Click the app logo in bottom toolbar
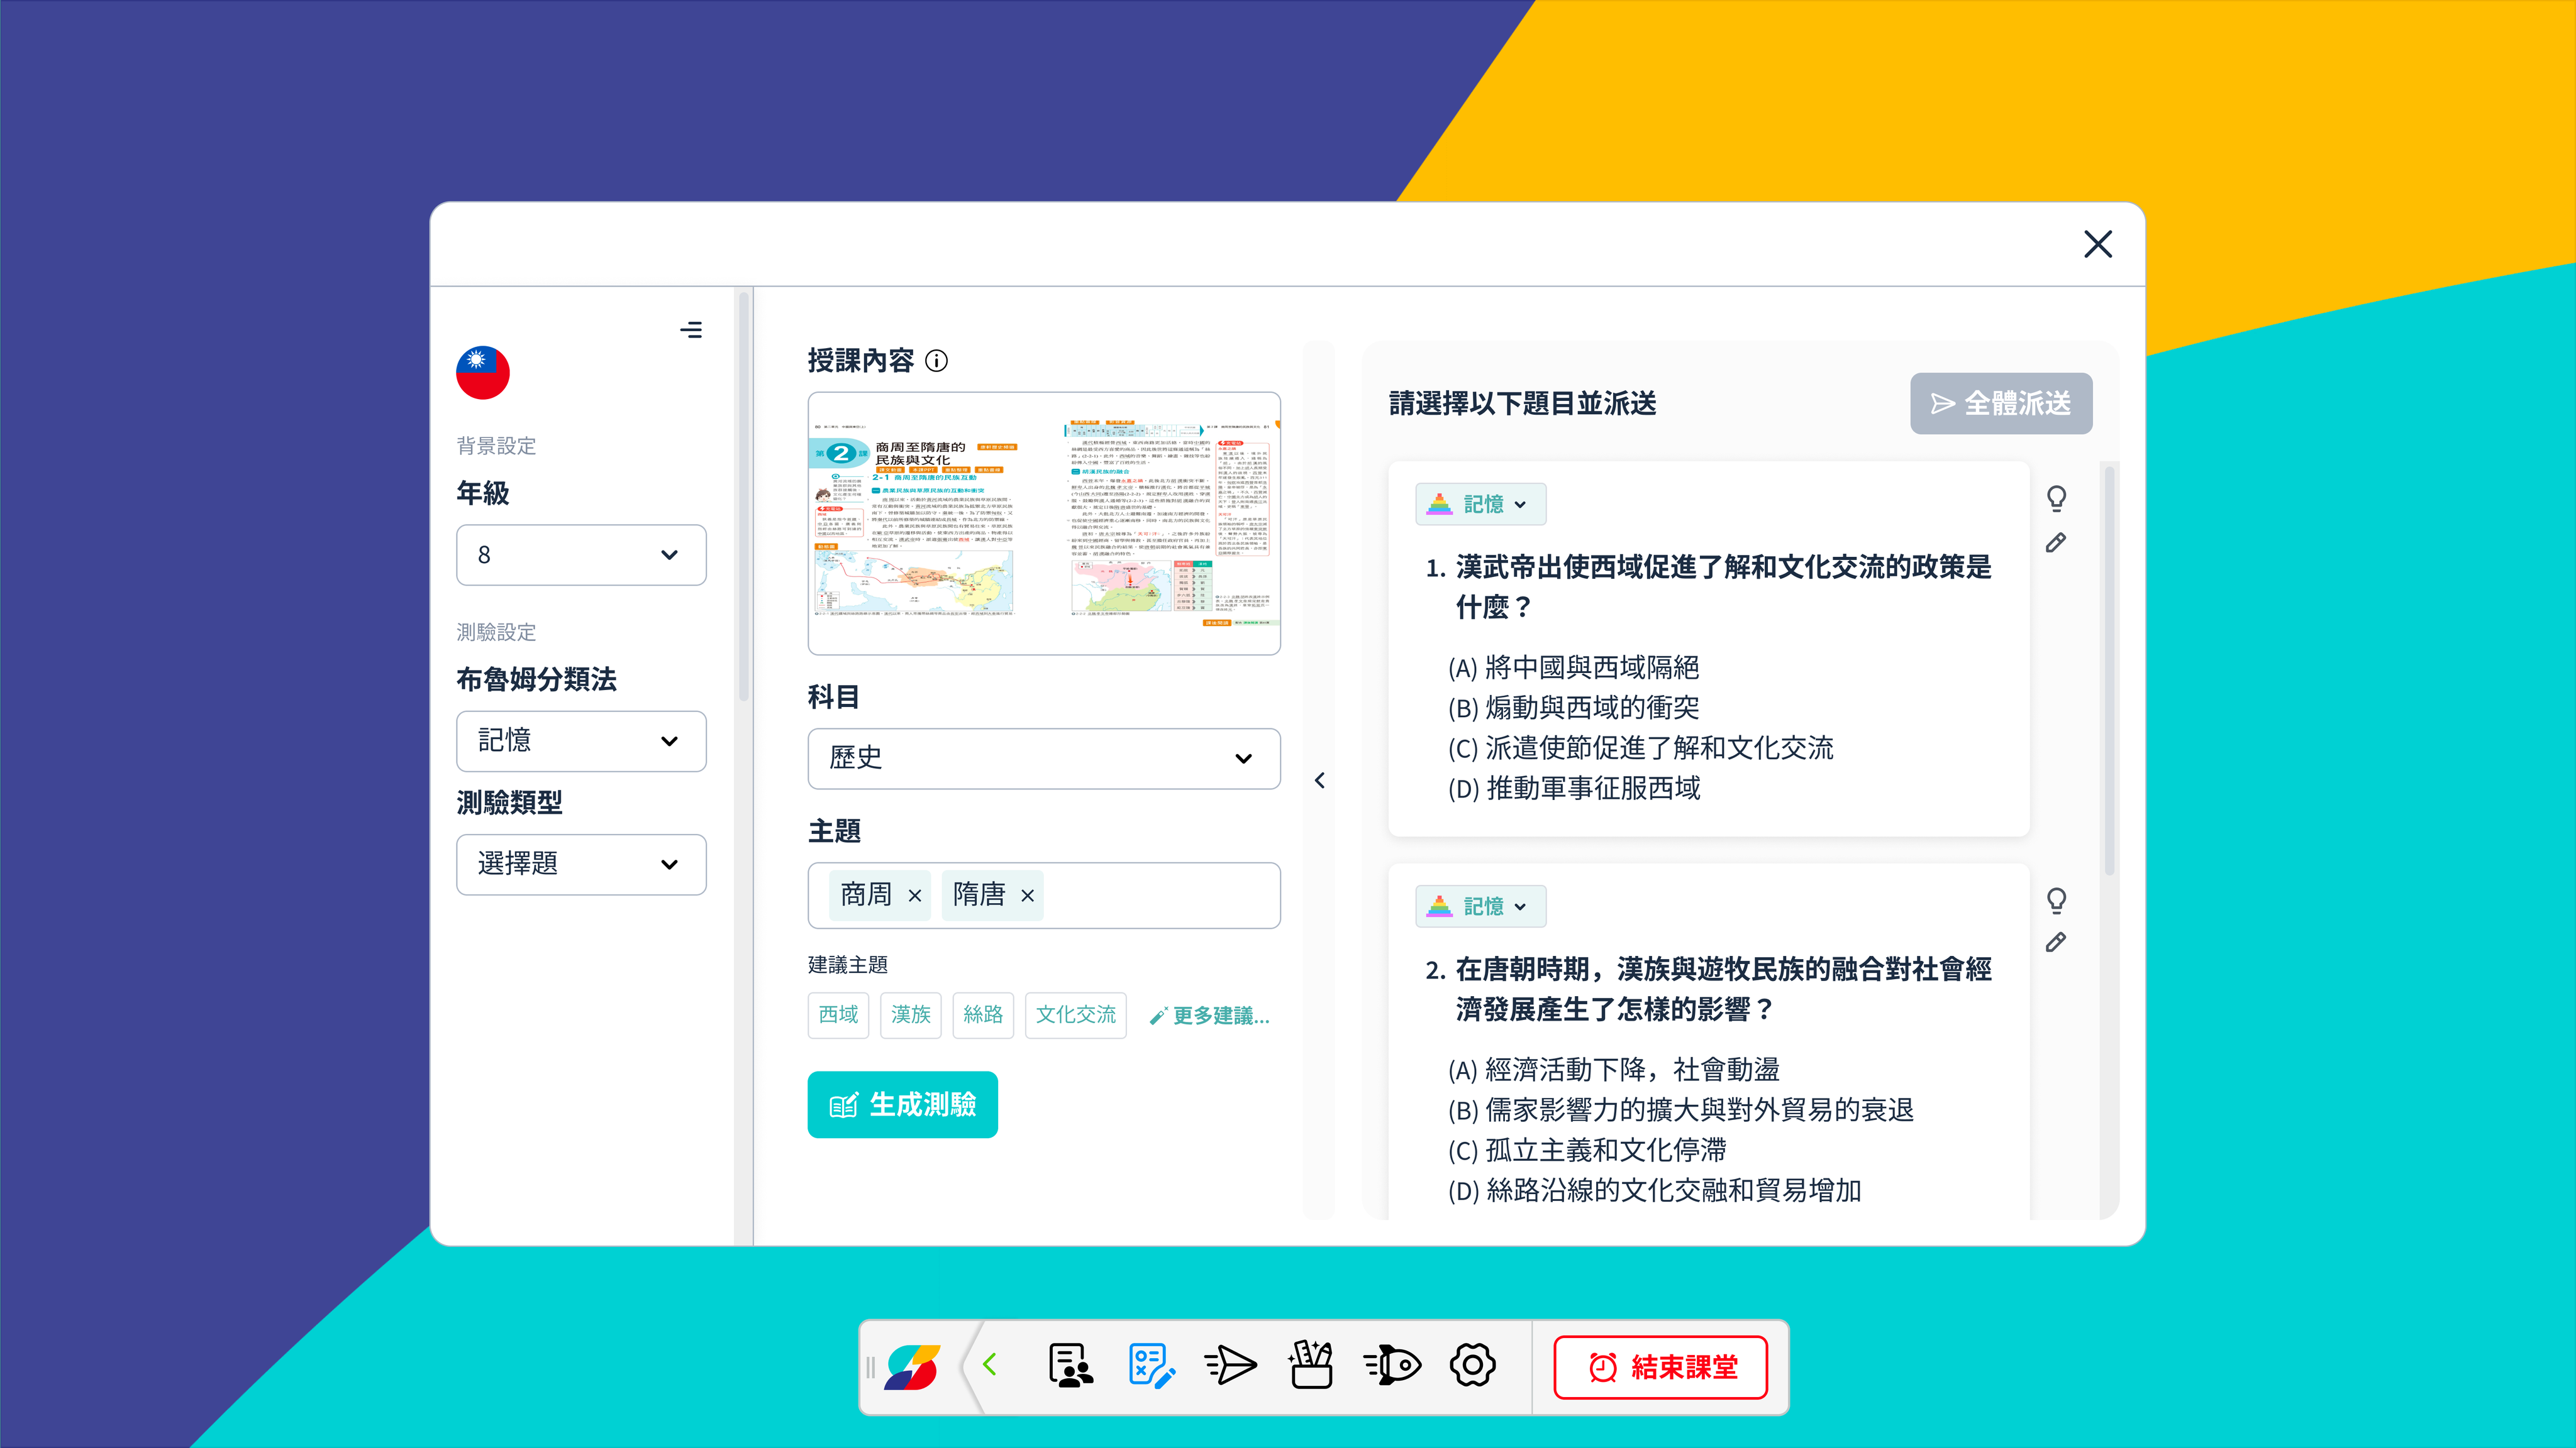The width and height of the screenshot is (2576, 1448). (911, 1366)
